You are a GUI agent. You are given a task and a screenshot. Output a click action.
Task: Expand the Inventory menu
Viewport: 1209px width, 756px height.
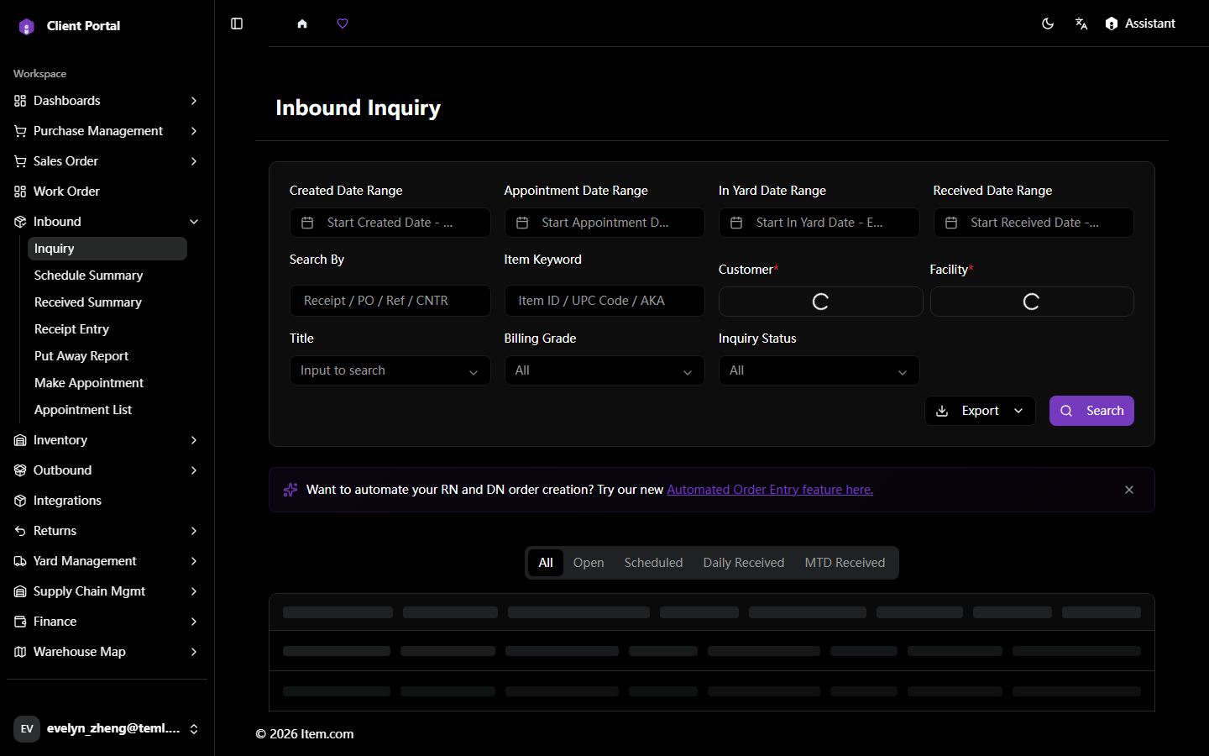point(107,440)
